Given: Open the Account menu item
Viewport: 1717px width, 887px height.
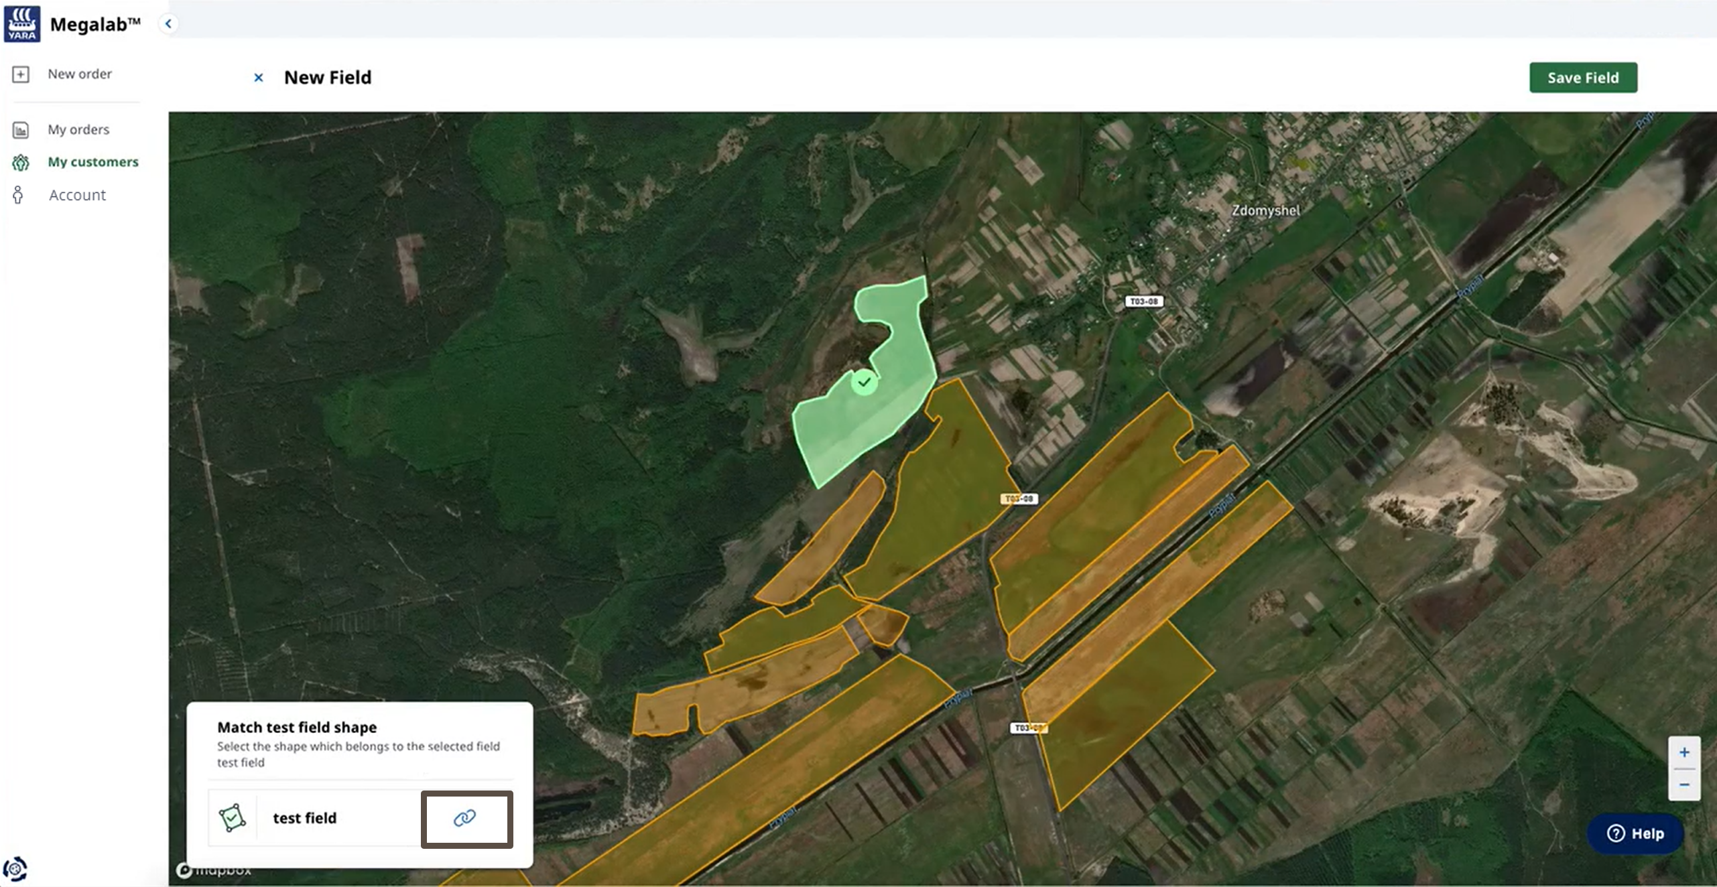Looking at the screenshot, I should [77, 195].
